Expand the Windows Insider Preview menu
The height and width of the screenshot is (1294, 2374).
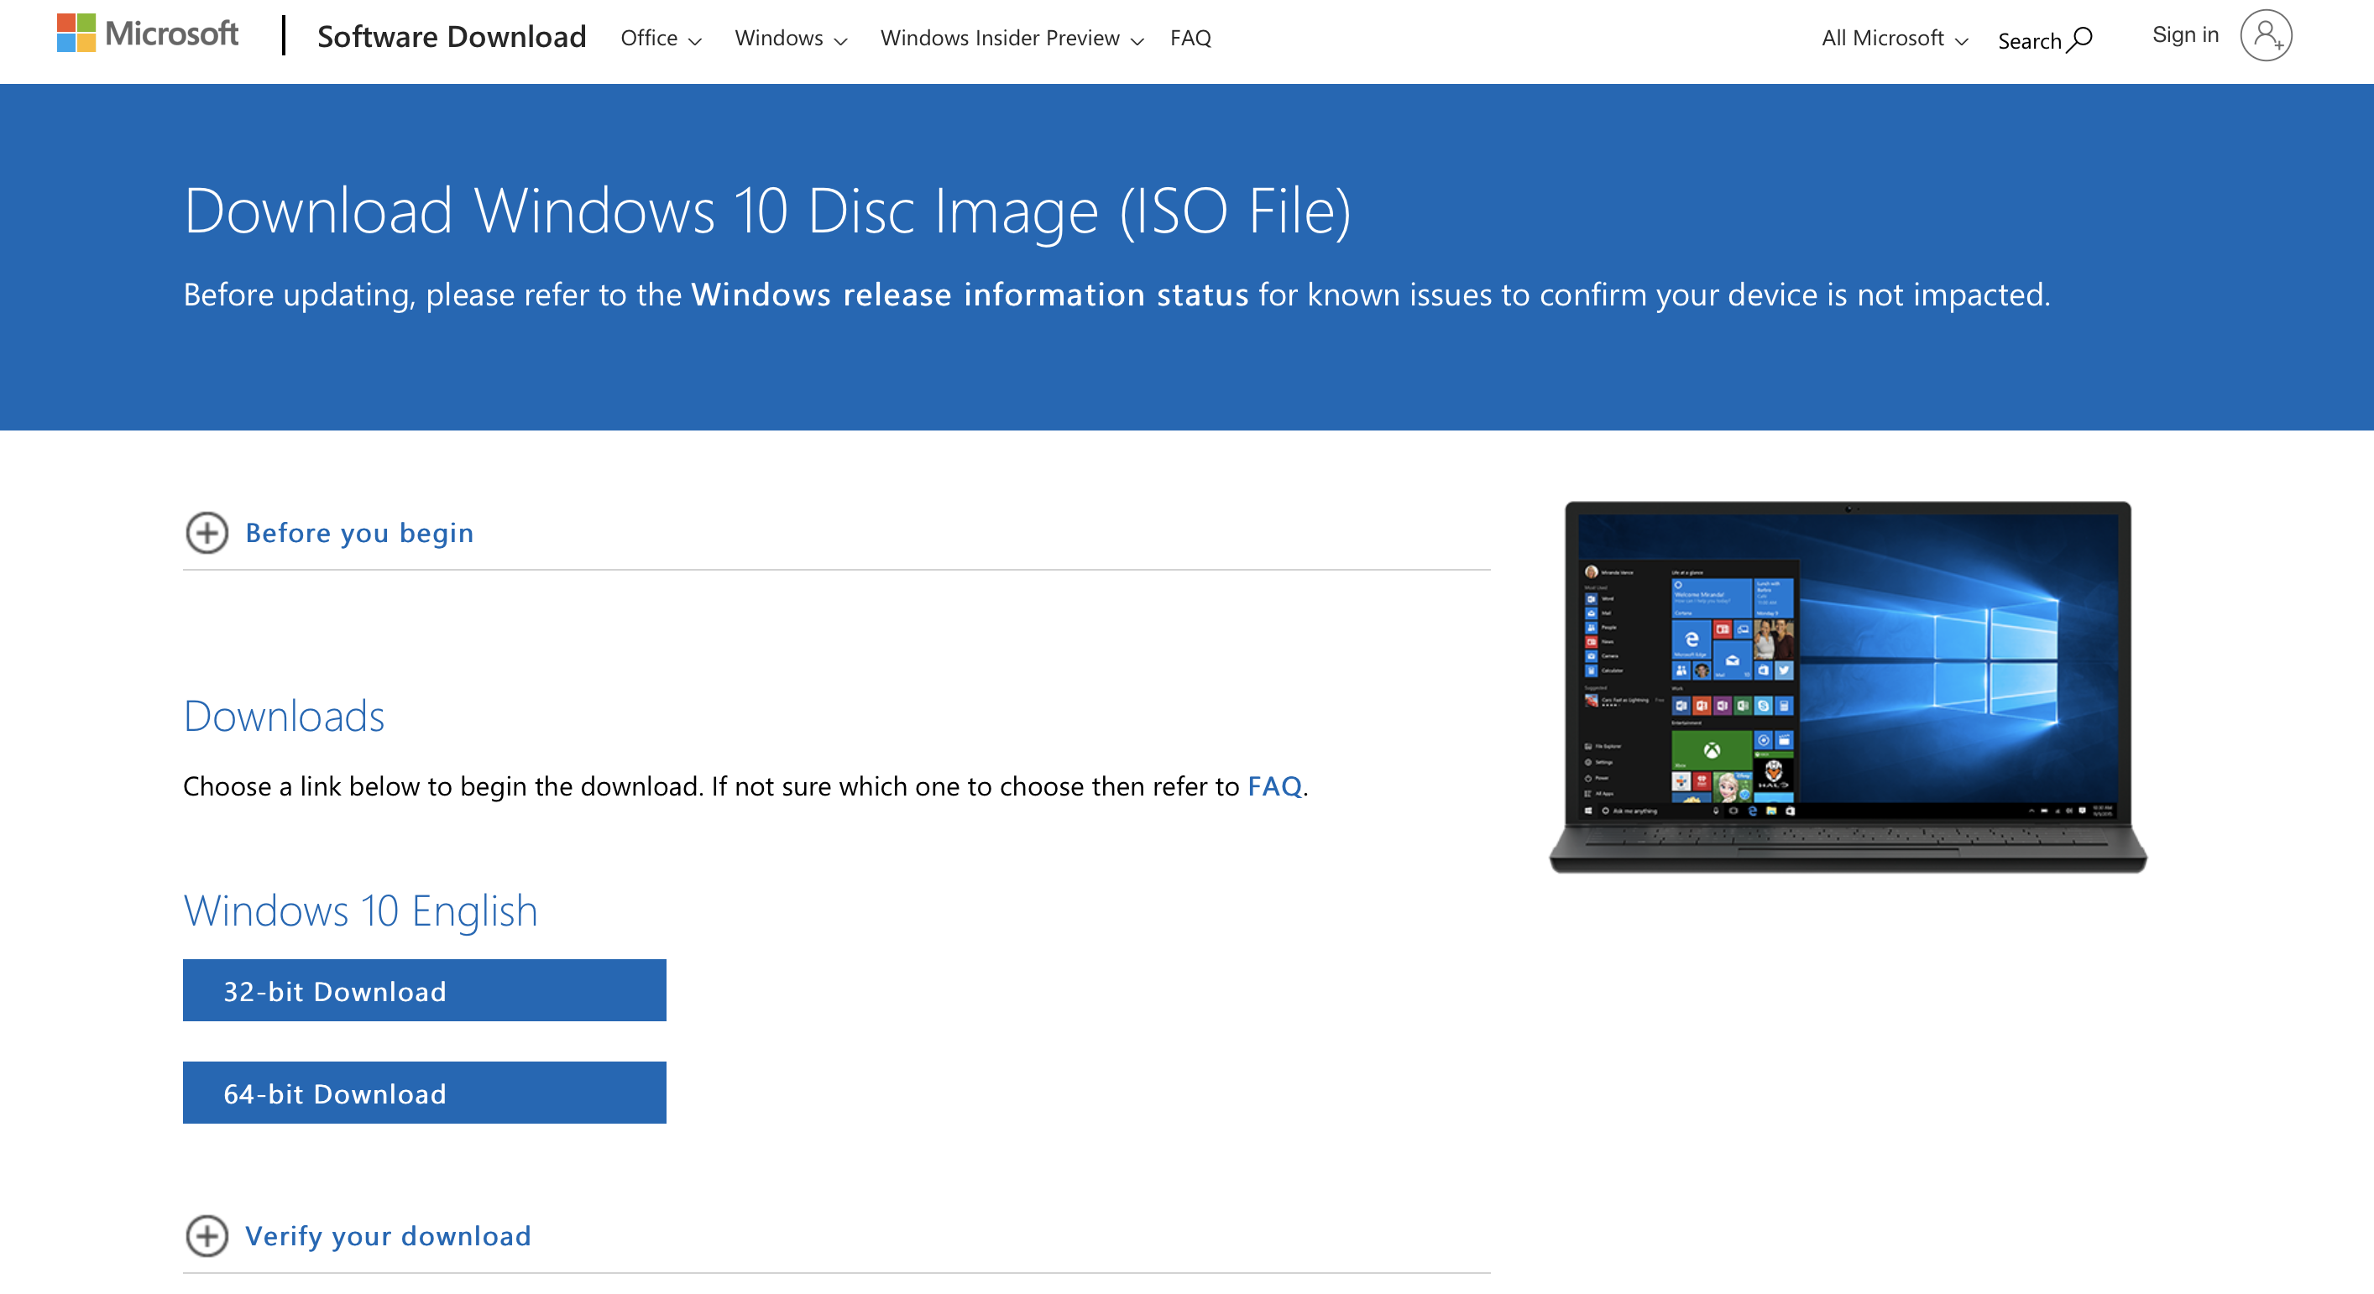1012,39
